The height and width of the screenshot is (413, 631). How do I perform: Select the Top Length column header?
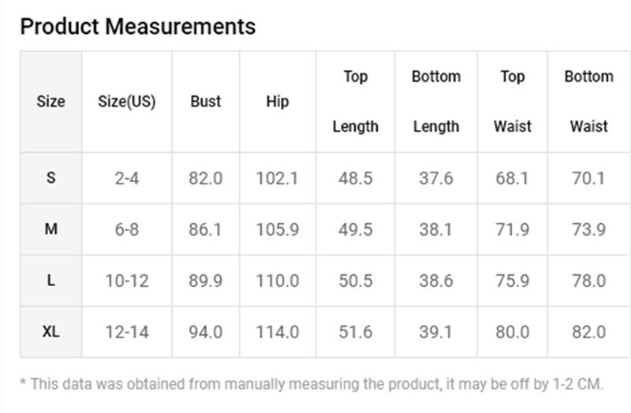click(356, 102)
